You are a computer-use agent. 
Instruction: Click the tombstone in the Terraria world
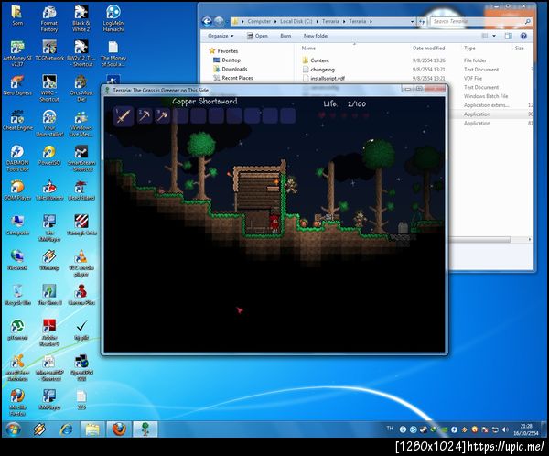(403, 228)
